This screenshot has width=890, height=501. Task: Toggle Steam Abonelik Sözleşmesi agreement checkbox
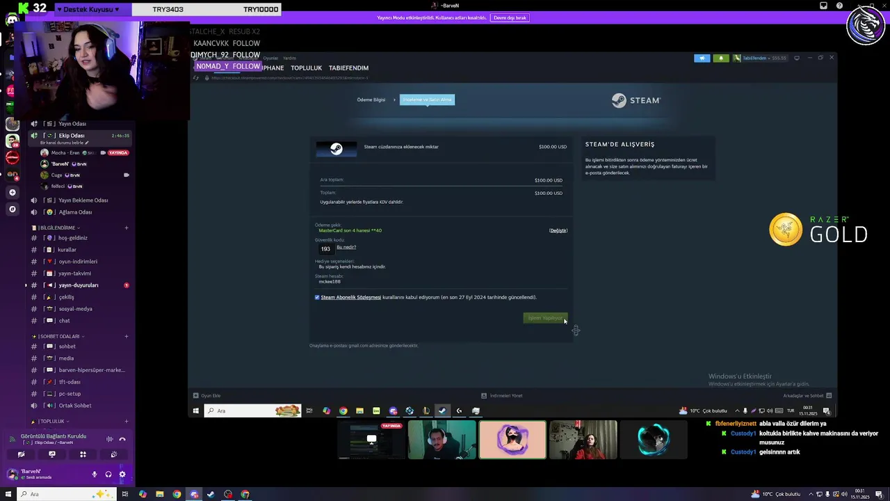317,297
